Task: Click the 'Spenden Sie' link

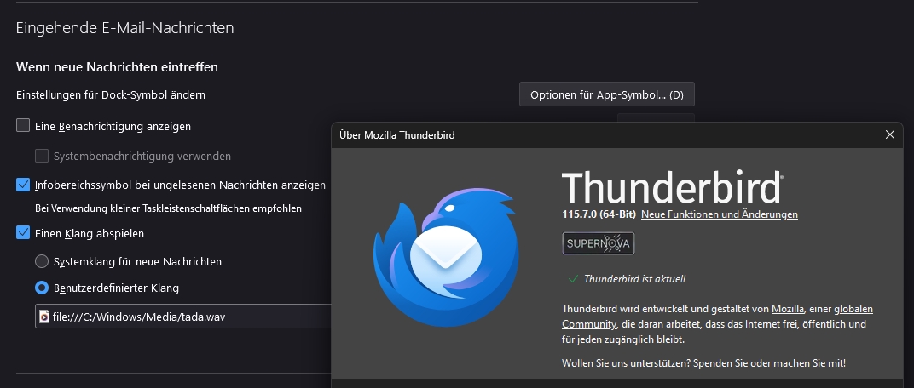Action: [720, 363]
